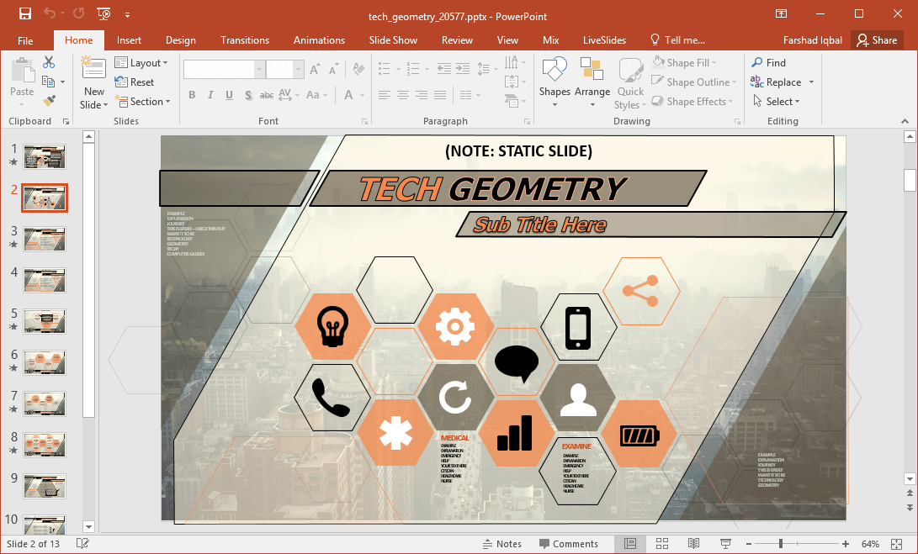This screenshot has width=918, height=554.
Task: Select slide 8 thumbnail
Action: (x=45, y=445)
